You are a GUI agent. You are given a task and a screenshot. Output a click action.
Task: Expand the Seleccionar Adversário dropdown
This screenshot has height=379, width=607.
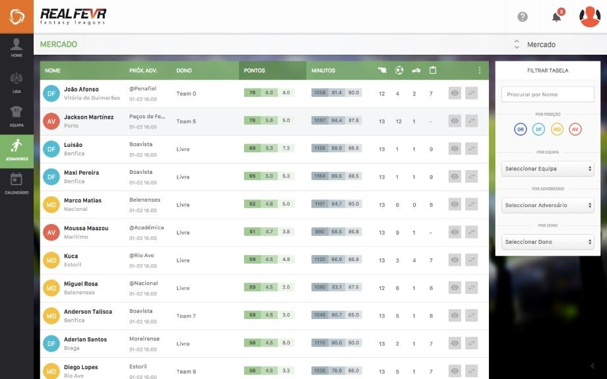tap(548, 205)
